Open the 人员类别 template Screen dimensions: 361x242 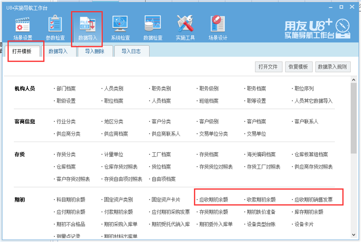click(113, 89)
